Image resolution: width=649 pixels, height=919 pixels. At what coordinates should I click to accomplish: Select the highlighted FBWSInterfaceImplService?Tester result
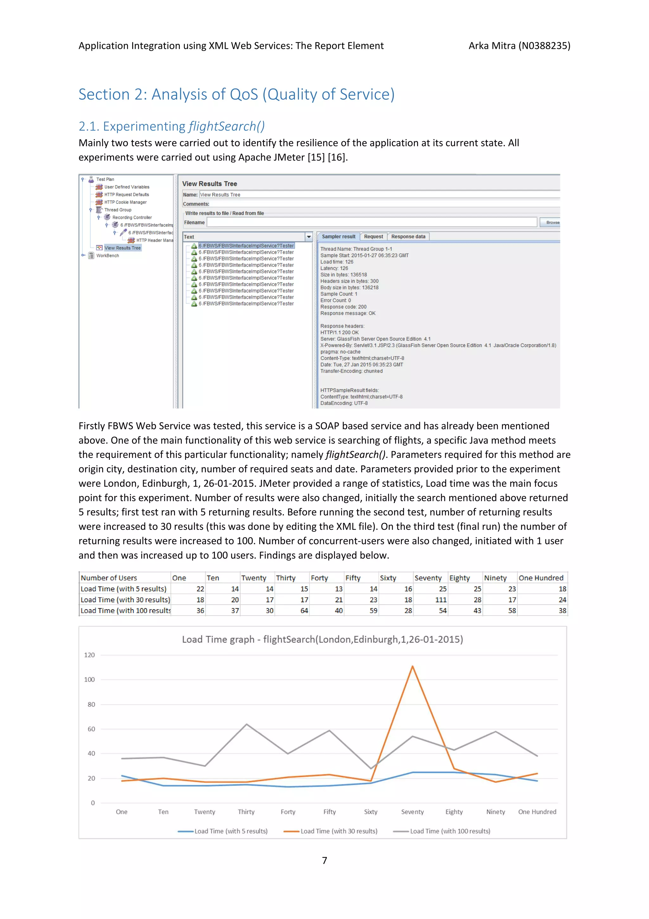(x=246, y=246)
